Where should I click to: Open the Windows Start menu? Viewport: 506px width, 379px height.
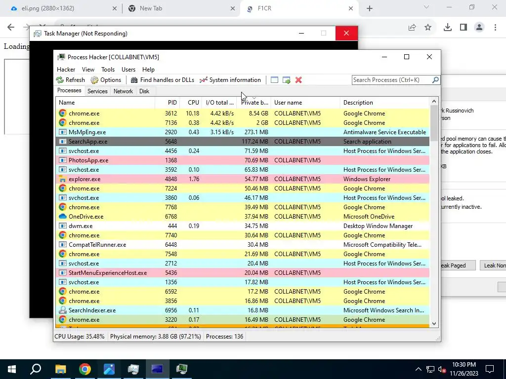[12, 369]
